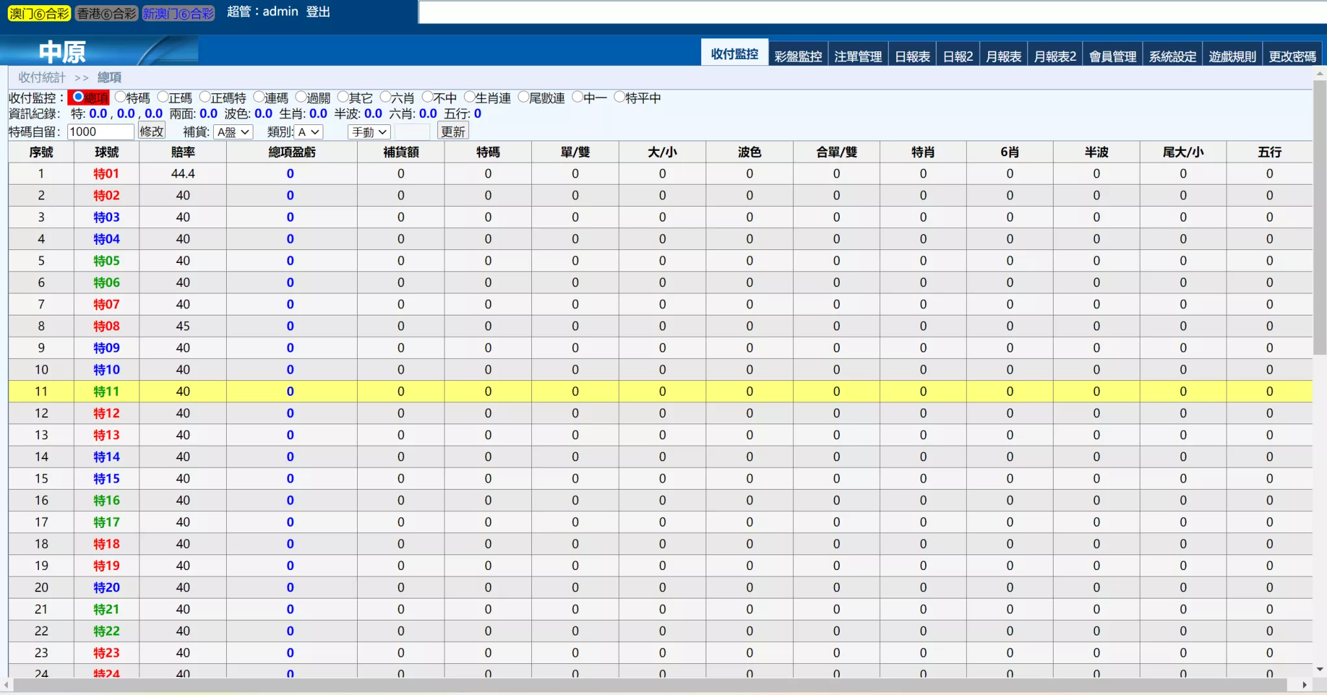Click the vertical scrollbar down arrow

(1320, 669)
